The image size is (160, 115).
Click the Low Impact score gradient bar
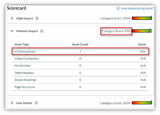[142, 103]
